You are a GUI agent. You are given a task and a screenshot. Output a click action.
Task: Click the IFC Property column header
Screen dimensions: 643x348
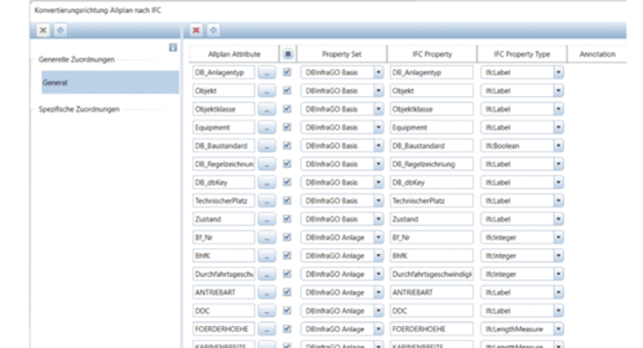tap(432, 54)
